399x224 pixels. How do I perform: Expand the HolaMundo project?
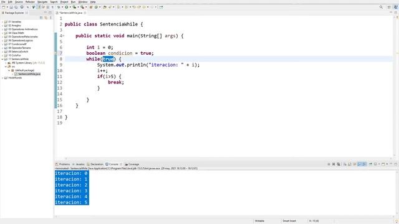(x=2, y=78)
